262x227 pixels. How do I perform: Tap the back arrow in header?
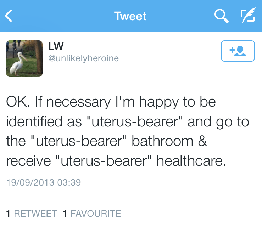tap(9, 16)
